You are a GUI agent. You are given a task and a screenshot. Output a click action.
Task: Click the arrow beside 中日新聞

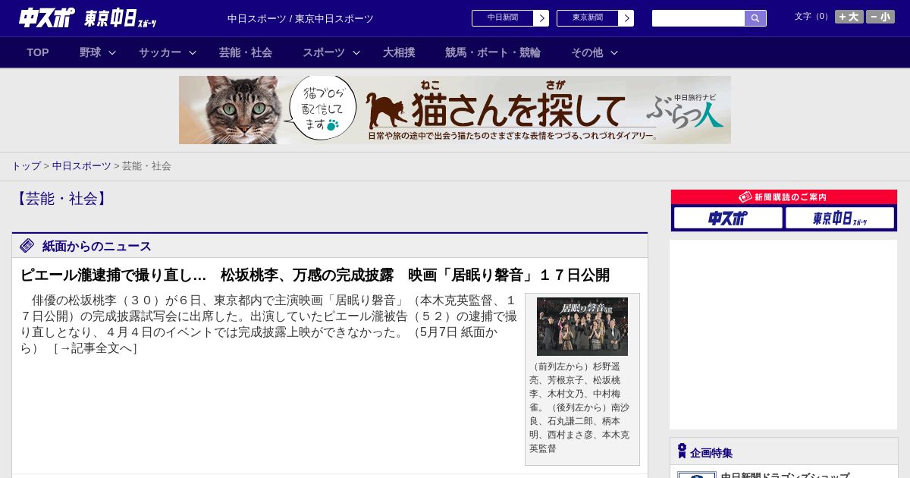tap(541, 18)
